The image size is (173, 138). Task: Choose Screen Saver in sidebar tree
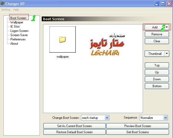click(19, 35)
